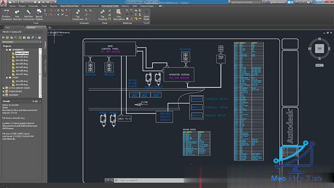
Task: Click the command line input field
Action: pyautogui.click(x=149, y=180)
